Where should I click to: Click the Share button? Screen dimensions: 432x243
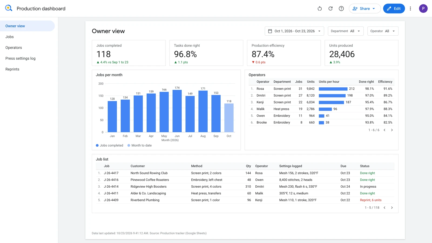(365, 9)
